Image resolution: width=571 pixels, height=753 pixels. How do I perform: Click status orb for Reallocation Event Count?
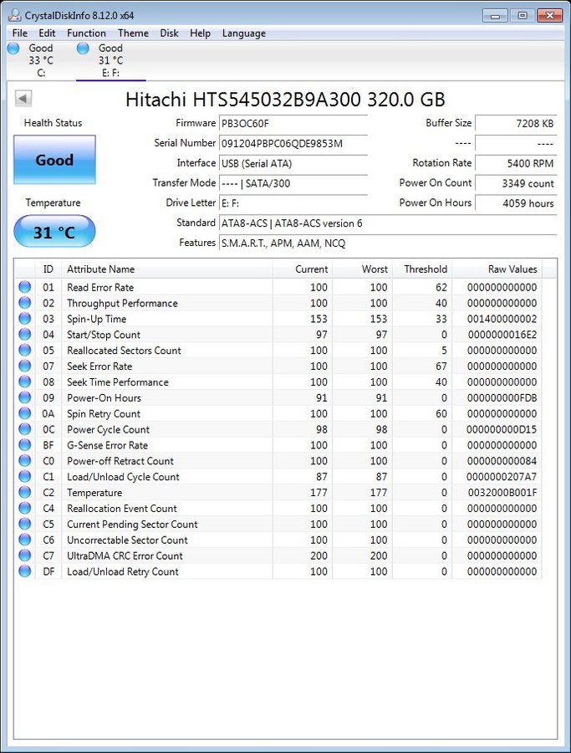24,509
